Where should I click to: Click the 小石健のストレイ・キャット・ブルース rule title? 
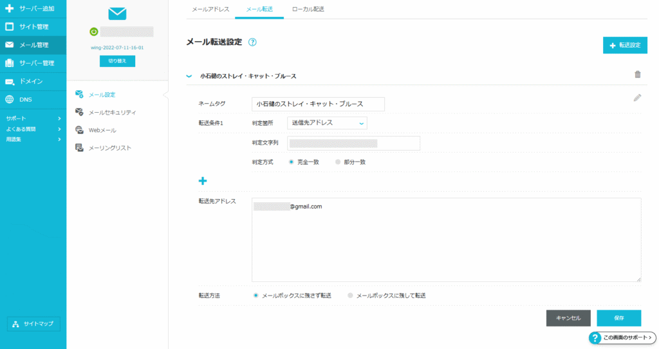[x=248, y=76]
